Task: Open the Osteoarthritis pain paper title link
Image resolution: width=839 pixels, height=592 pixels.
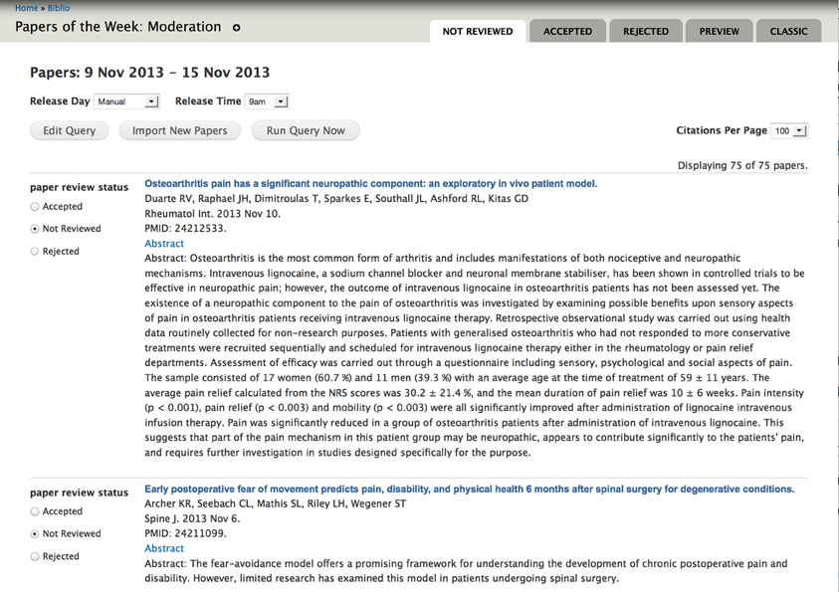Action: pyautogui.click(x=371, y=183)
